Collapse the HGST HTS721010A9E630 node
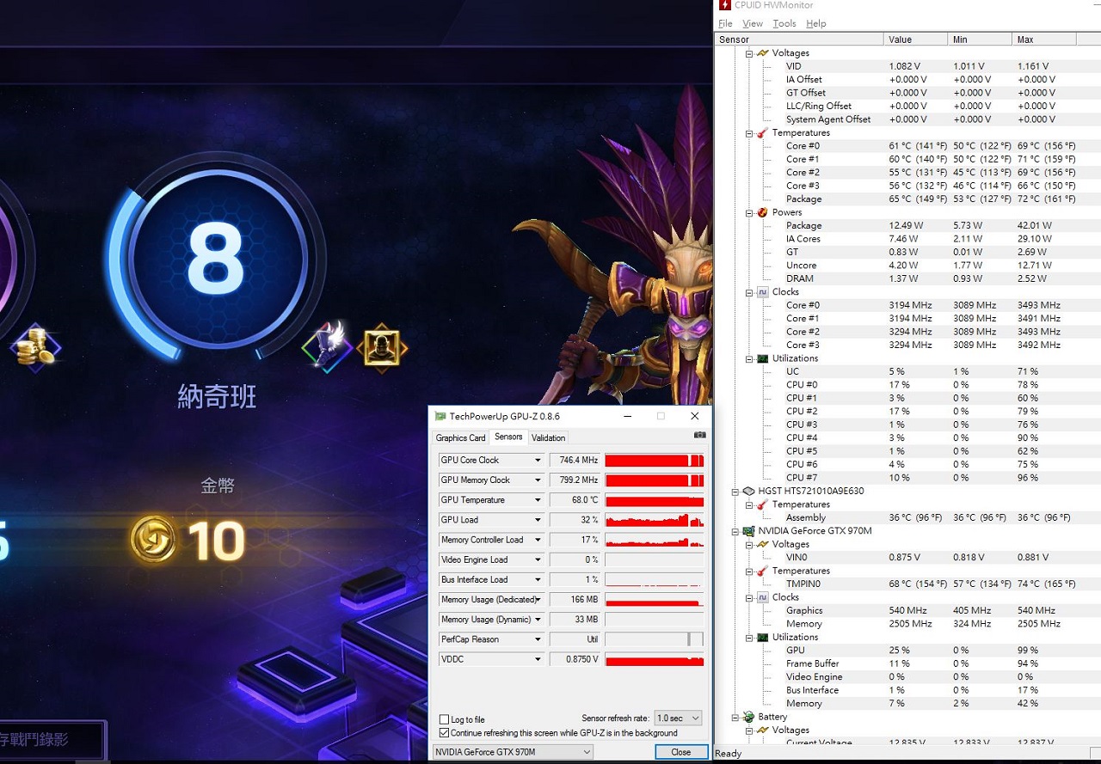This screenshot has width=1101, height=764. tap(735, 492)
